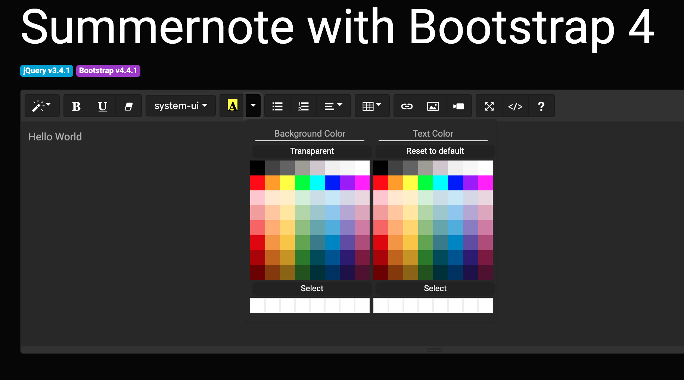Viewport: 684px width, 380px height.
Task: Click the eraser remove font style icon
Action: coord(128,106)
